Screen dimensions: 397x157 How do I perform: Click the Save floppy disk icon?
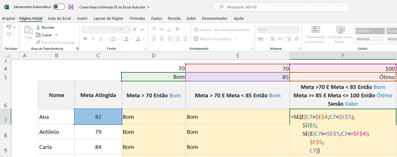tap(71, 7)
